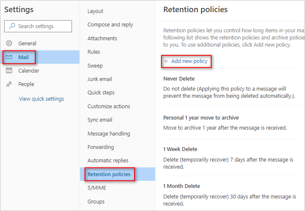The image size is (305, 211).
Task: Go to Attachments settings
Action: tap(102, 39)
